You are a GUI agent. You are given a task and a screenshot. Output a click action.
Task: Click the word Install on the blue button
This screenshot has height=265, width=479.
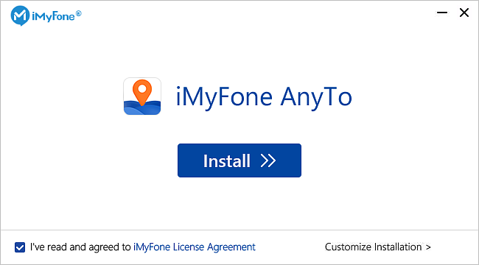click(227, 161)
